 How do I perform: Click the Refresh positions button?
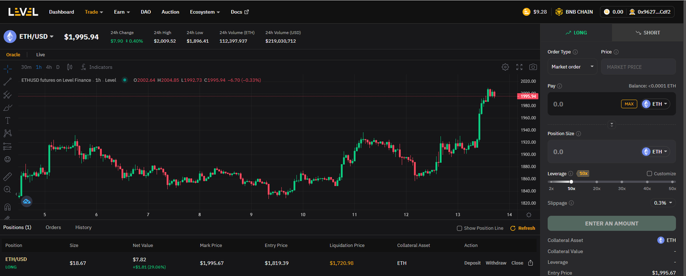(x=523, y=228)
